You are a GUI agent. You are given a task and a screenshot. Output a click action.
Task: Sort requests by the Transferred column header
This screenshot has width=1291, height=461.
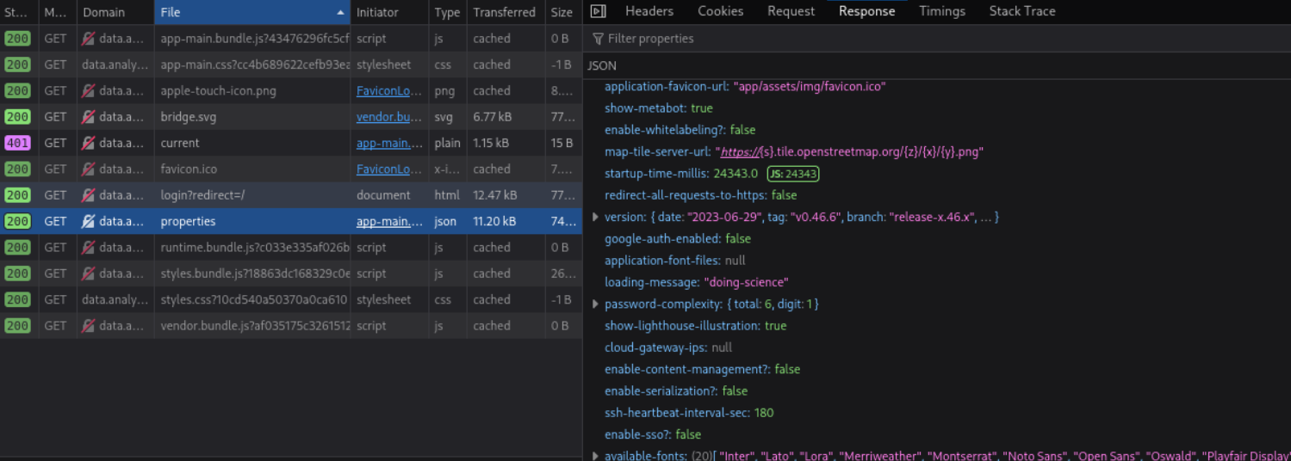tap(503, 13)
